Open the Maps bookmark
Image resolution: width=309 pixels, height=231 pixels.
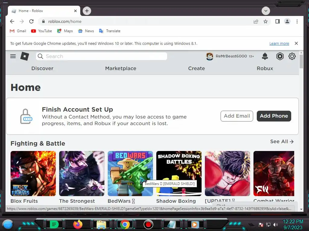(x=65, y=31)
